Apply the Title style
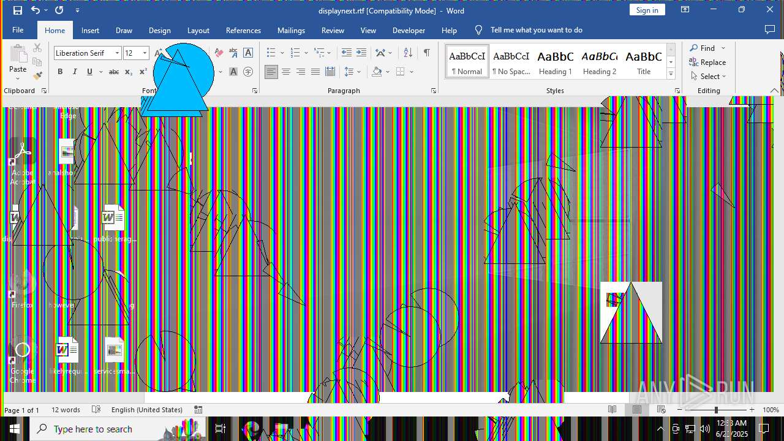 (x=644, y=62)
